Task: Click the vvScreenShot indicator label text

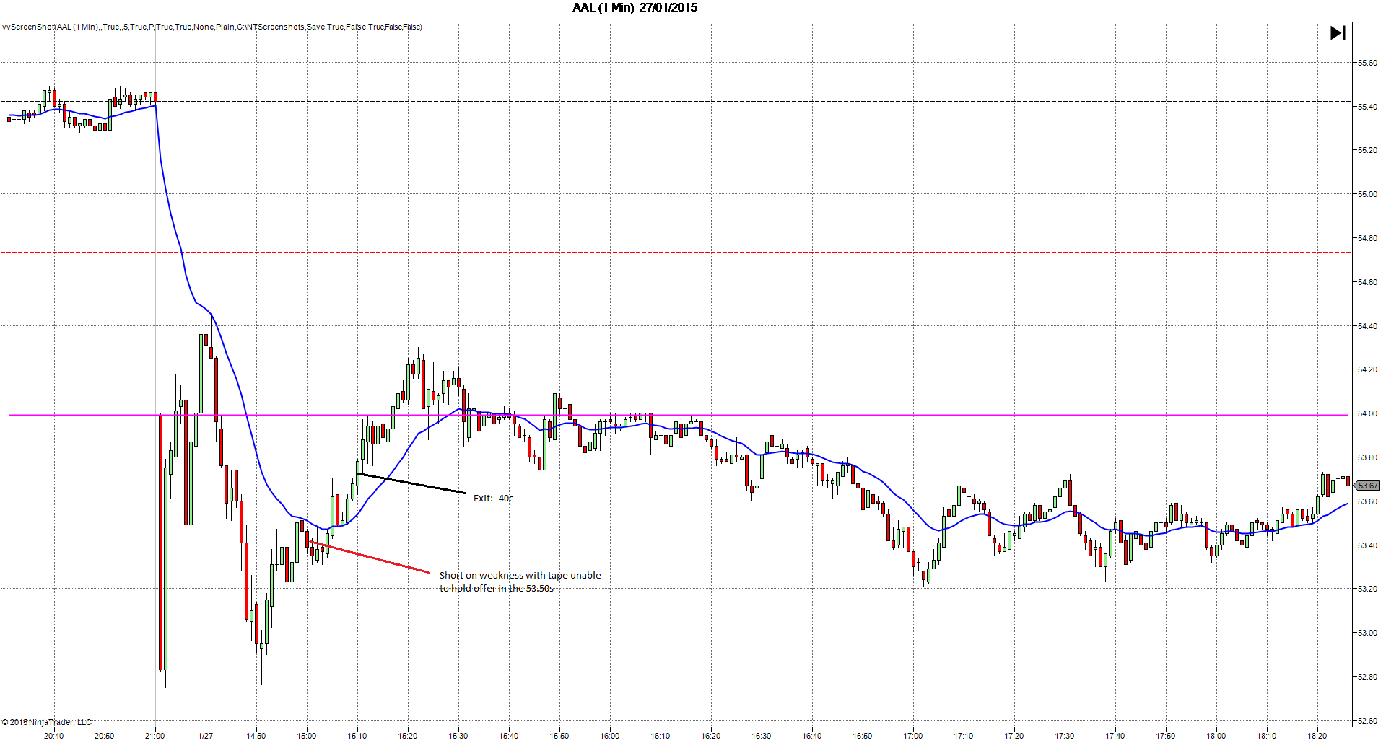Action: tap(212, 27)
